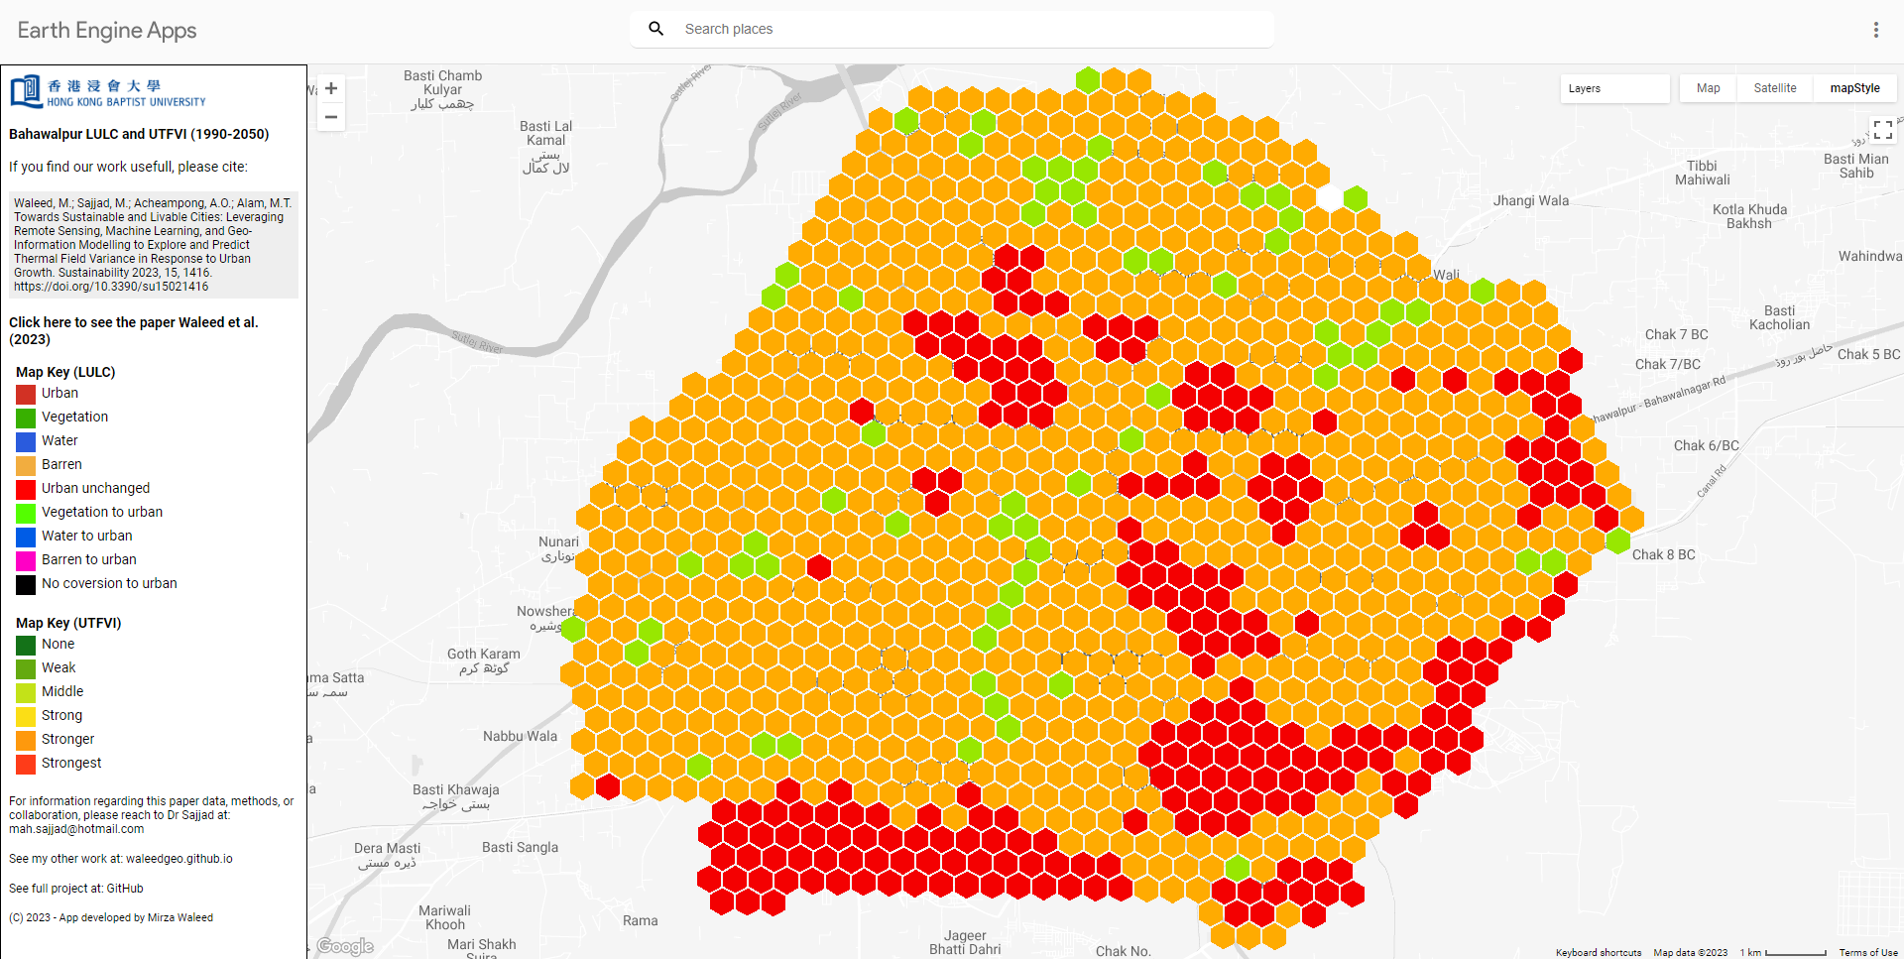Image resolution: width=1904 pixels, height=959 pixels.
Task: Click the Google logo on map
Action: [345, 946]
